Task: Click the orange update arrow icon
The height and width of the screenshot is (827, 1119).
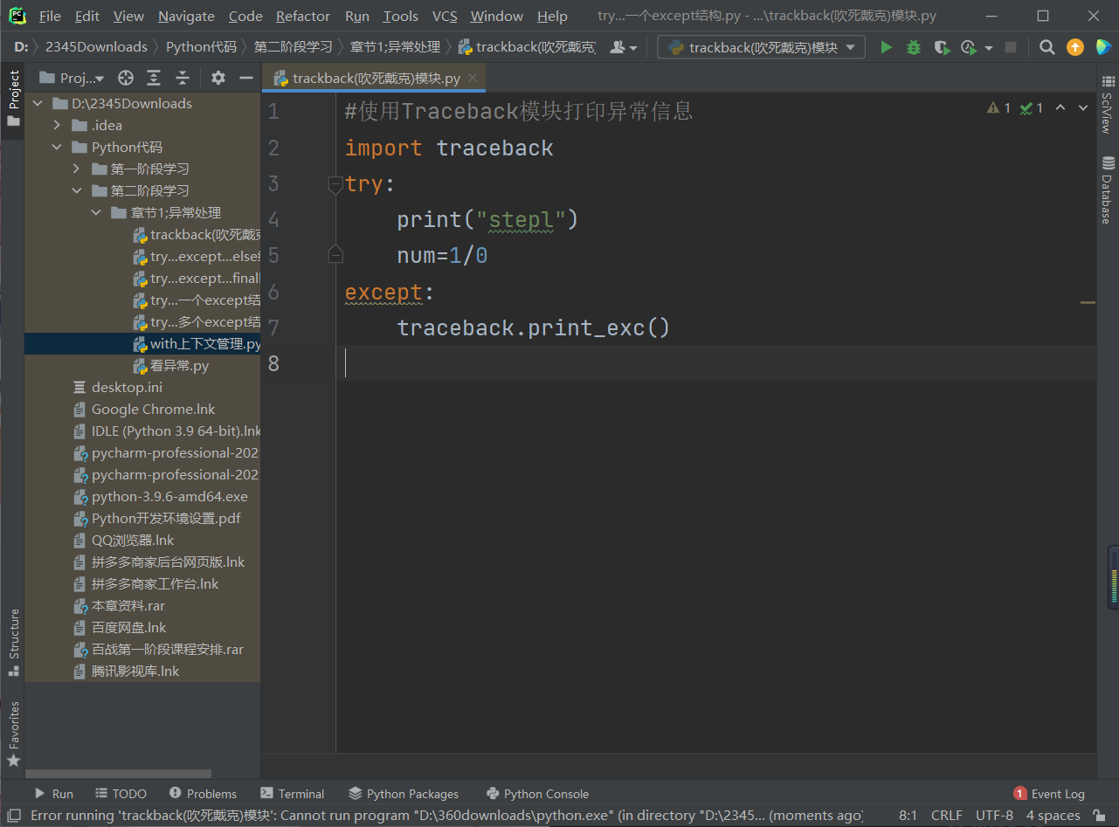Action: point(1076,48)
